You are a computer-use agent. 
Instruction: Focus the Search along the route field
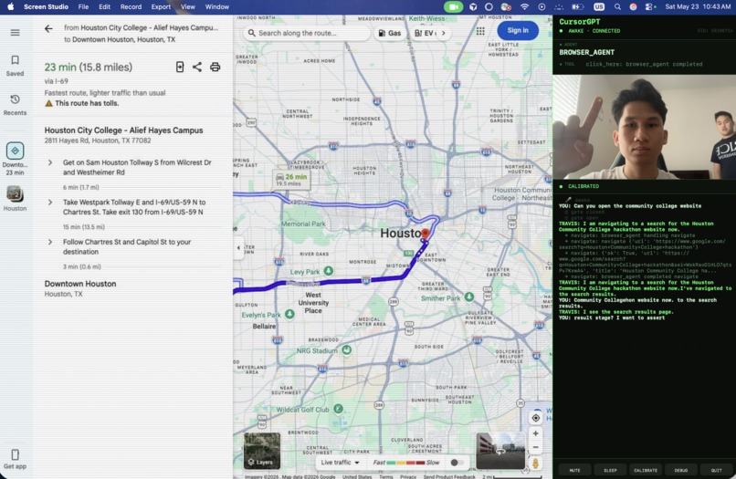pos(307,33)
